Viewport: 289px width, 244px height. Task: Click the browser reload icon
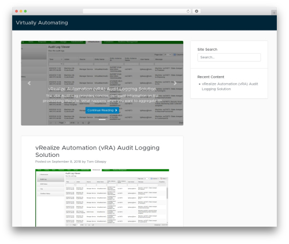(x=188, y=11)
